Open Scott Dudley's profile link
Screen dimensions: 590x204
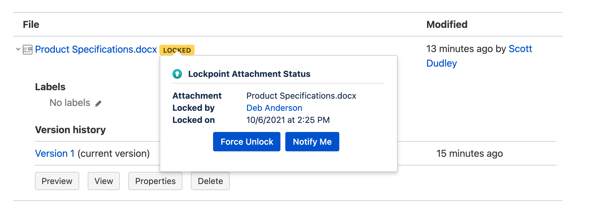pos(479,56)
